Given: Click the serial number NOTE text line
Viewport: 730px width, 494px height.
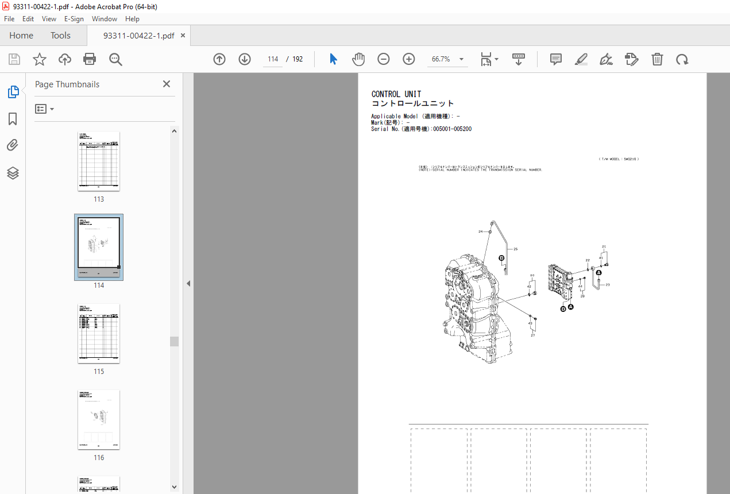Looking at the screenshot, I should 480,170.
